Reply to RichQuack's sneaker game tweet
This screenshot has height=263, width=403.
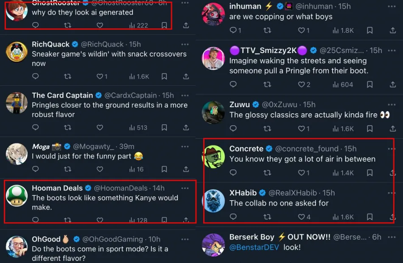click(x=36, y=77)
